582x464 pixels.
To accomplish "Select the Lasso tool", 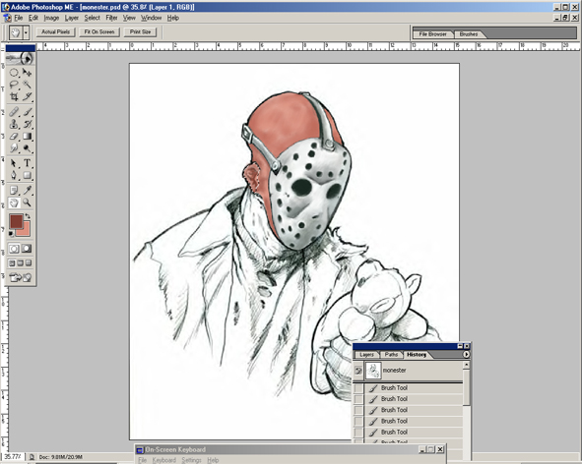I will [x=14, y=85].
